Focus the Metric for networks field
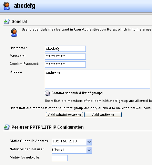This screenshot has height=165, width=152. click(60, 158)
